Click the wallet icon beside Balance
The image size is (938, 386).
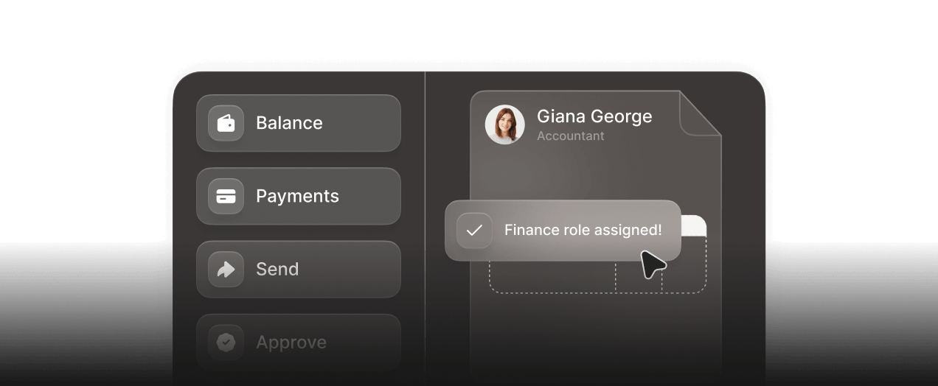[x=226, y=123]
